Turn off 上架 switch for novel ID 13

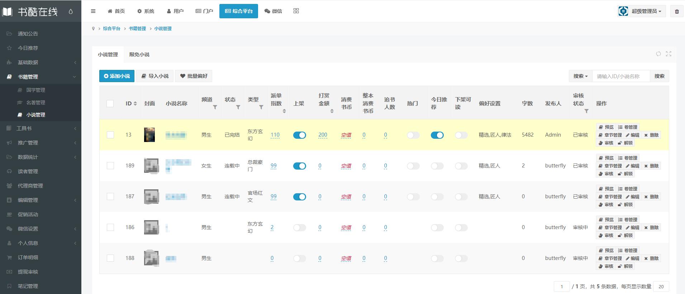299,135
